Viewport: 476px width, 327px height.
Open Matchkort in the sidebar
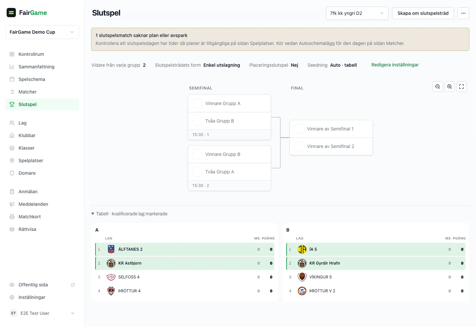click(x=42, y=217)
